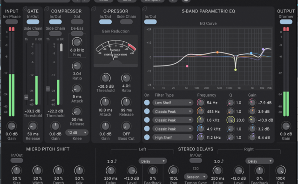298x184 pixels.
Task: Click the O-Pressor 4.0:1 Ratio knob
Action: pos(126,78)
